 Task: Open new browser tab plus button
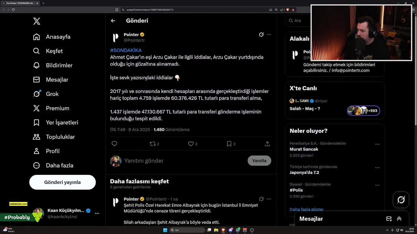click(x=43, y=3)
